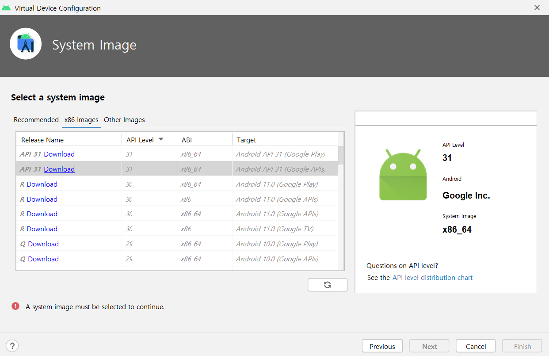Click the Target column header
Viewport: 549px width, 356px height.
click(285, 140)
